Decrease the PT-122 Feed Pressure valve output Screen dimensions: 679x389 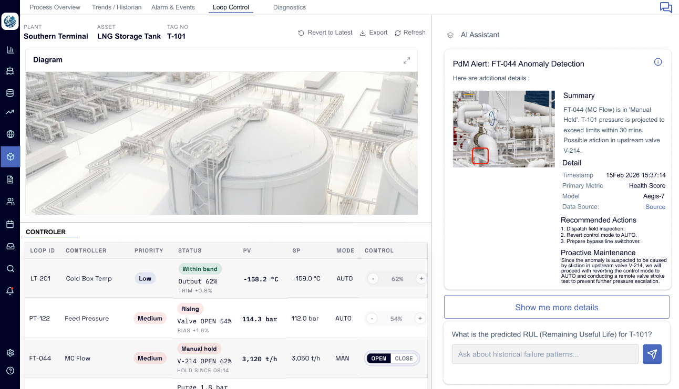pos(372,319)
